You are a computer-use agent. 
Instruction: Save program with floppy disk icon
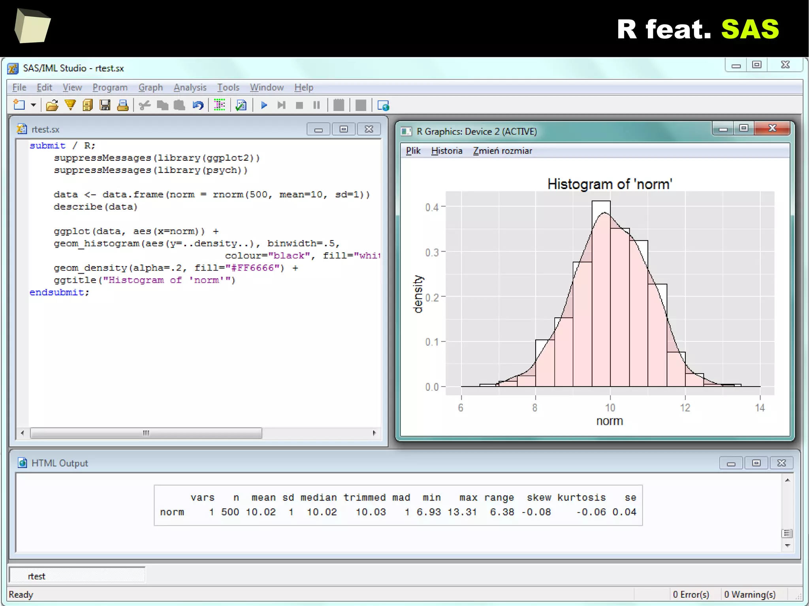click(105, 105)
